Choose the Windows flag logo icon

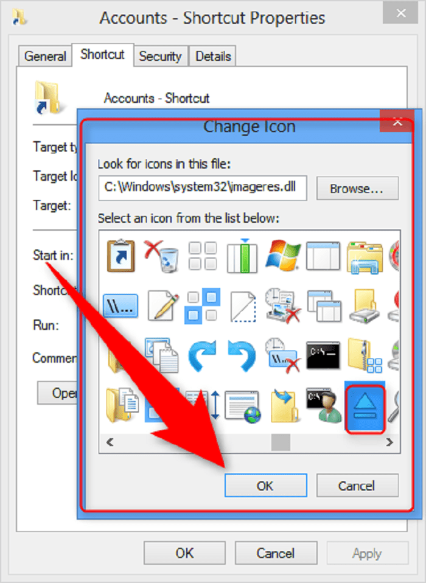(283, 256)
